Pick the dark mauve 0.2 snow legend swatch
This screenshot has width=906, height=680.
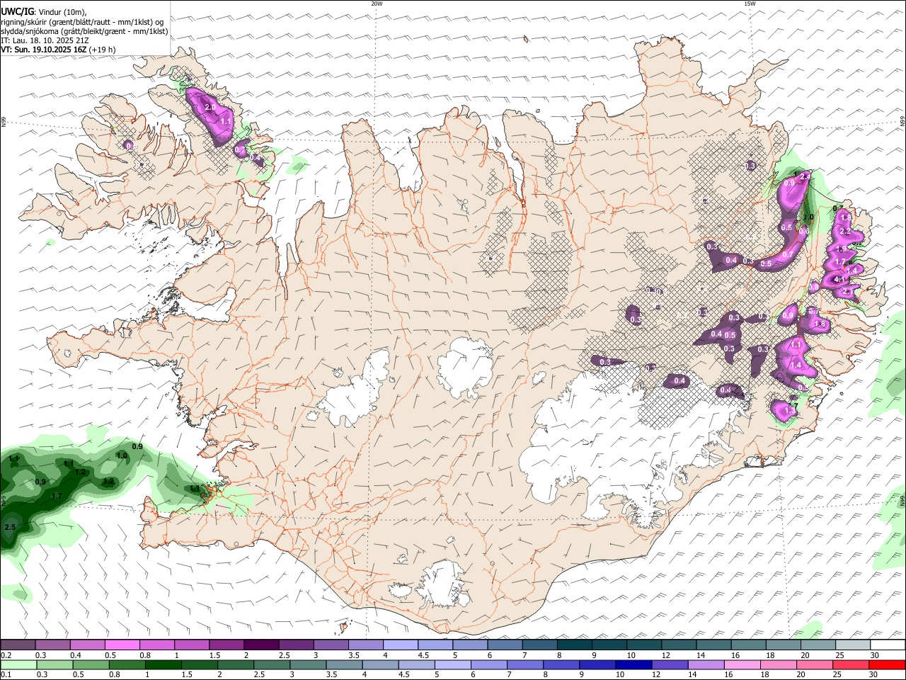pyautogui.click(x=18, y=645)
